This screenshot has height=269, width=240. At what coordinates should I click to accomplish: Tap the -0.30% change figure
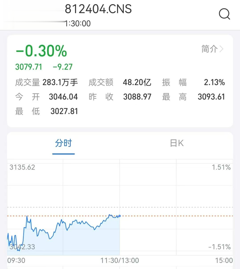pos(41,51)
